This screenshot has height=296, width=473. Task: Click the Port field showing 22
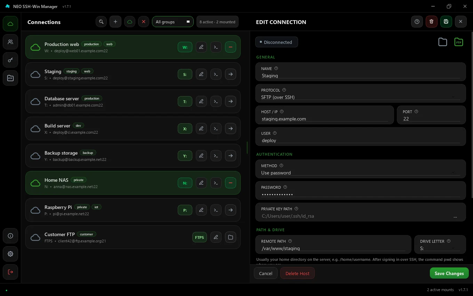point(431,115)
